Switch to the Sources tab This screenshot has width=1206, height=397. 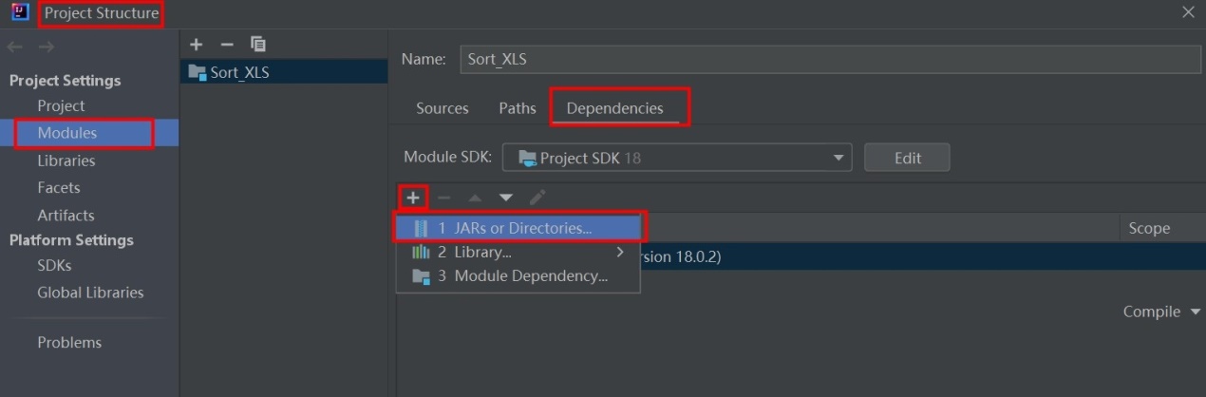(442, 108)
